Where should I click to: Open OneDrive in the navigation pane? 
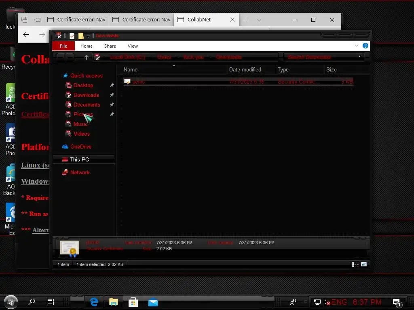coord(81,147)
